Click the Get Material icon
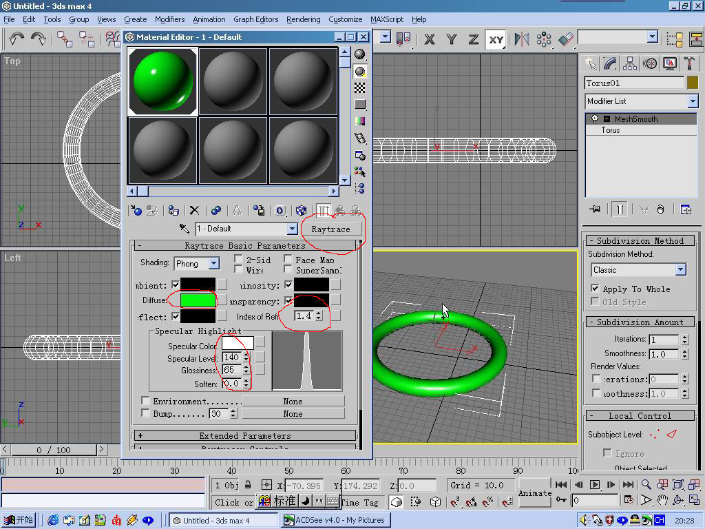This screenshot has height=529, width=705. [136, 211]
